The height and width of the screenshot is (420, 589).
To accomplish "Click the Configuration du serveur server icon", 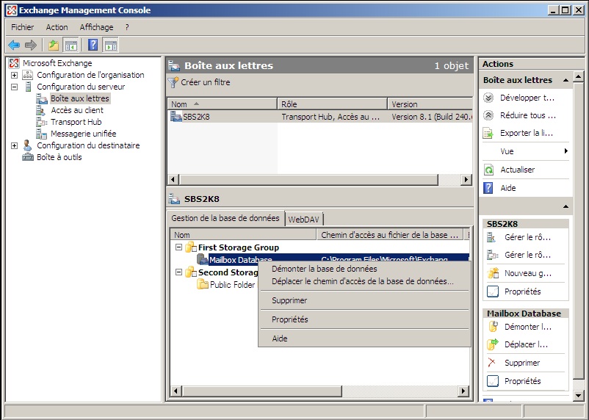I will point(28,87).
